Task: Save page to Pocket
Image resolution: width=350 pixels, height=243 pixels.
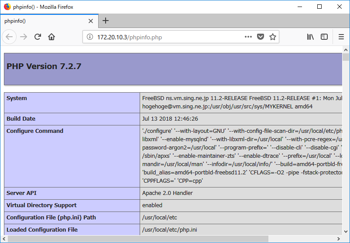Action: coord(261,37)
